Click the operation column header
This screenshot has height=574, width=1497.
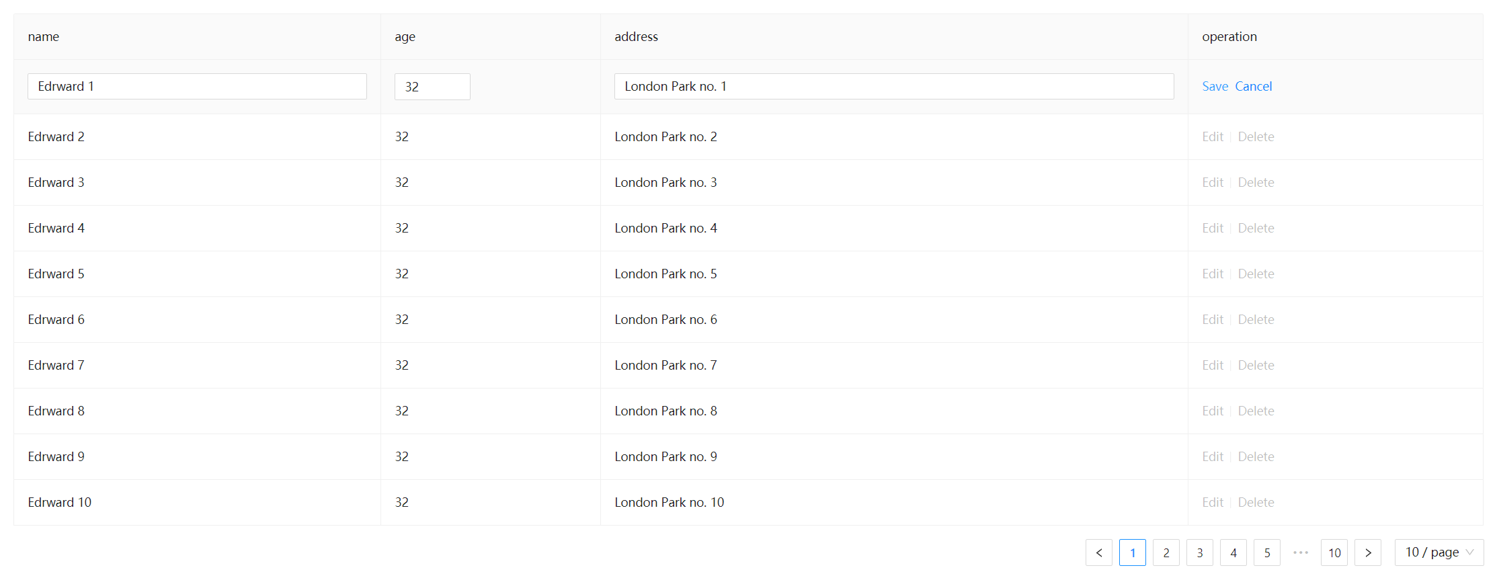(x=1336, y=37)
